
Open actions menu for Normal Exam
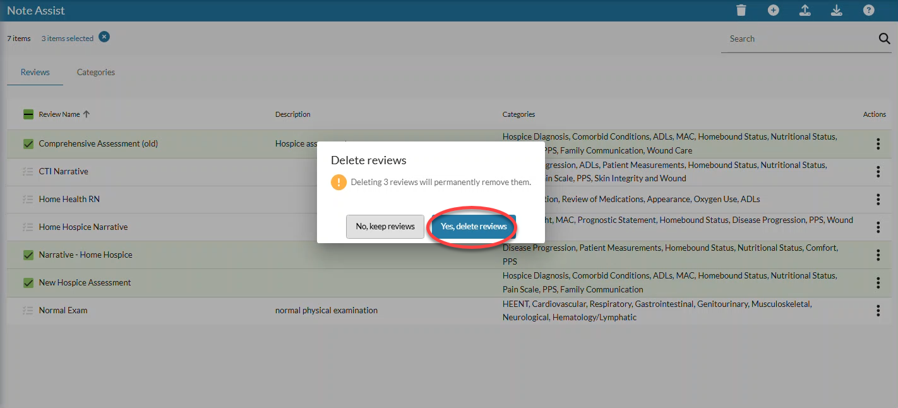[x=878, y=310]
